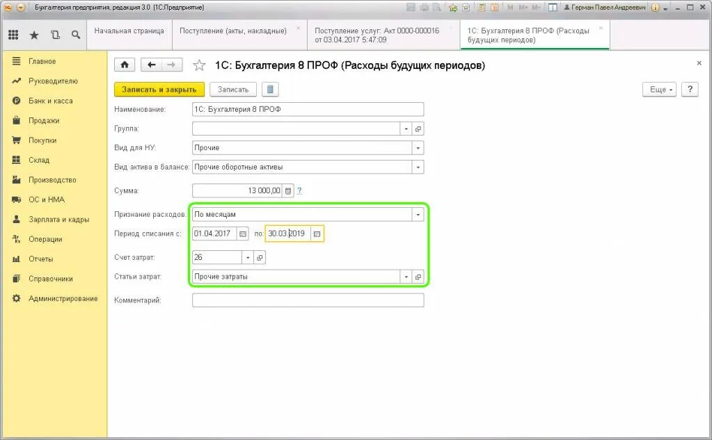The height and width of the screenshot is (440, 712).
Task: Close the Поступление (акты, накладные) tab
Action: coord(299,28)
